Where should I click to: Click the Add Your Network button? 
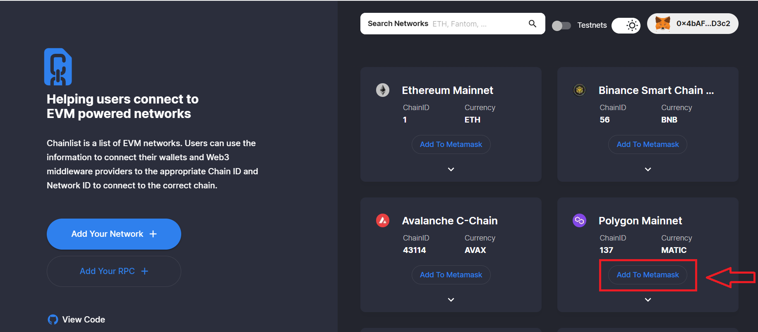(x=114, y=234)
